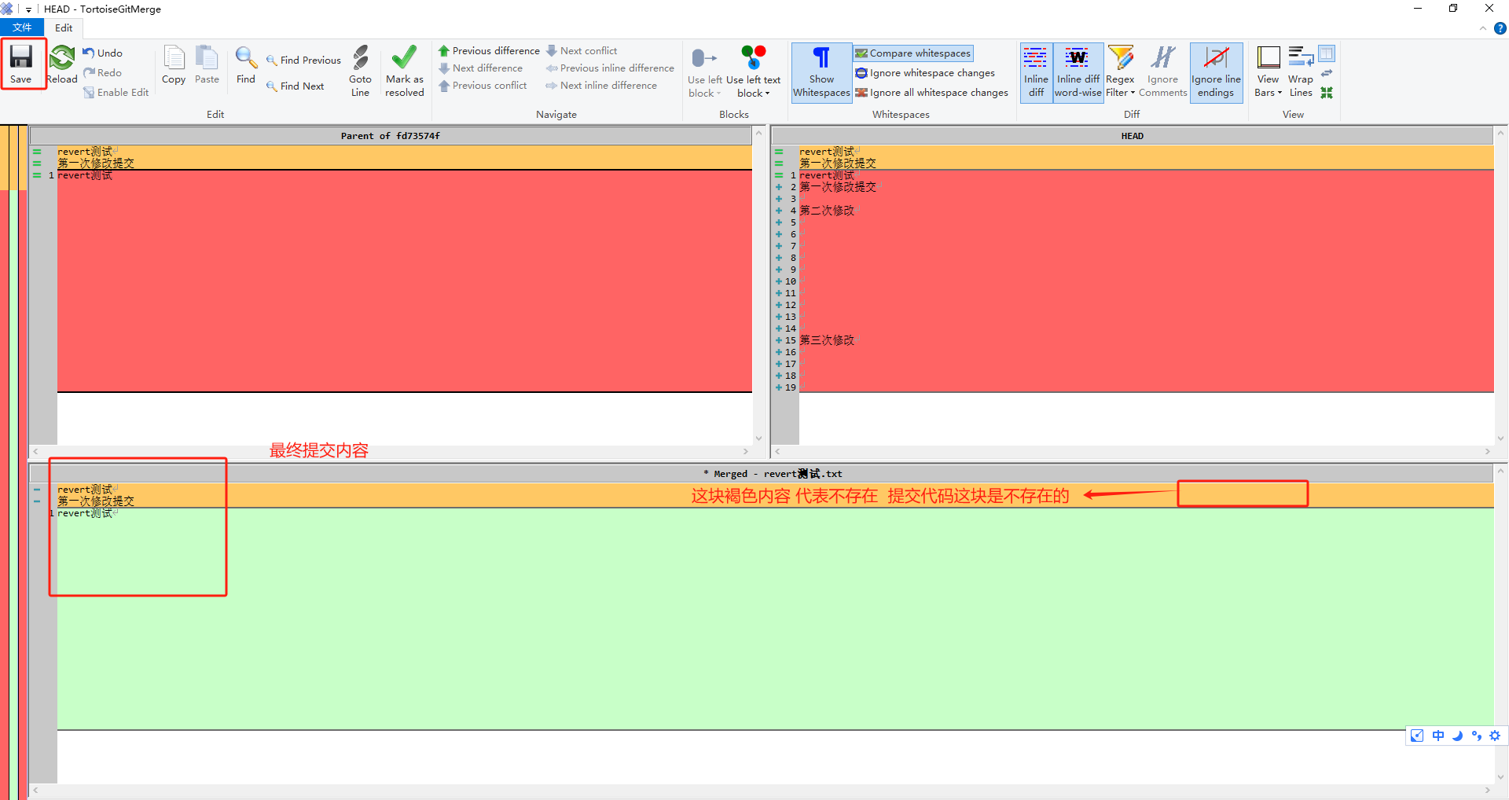1509x800 pixels.
Task: Go to Next inline difference
Action: pos(601,85)
